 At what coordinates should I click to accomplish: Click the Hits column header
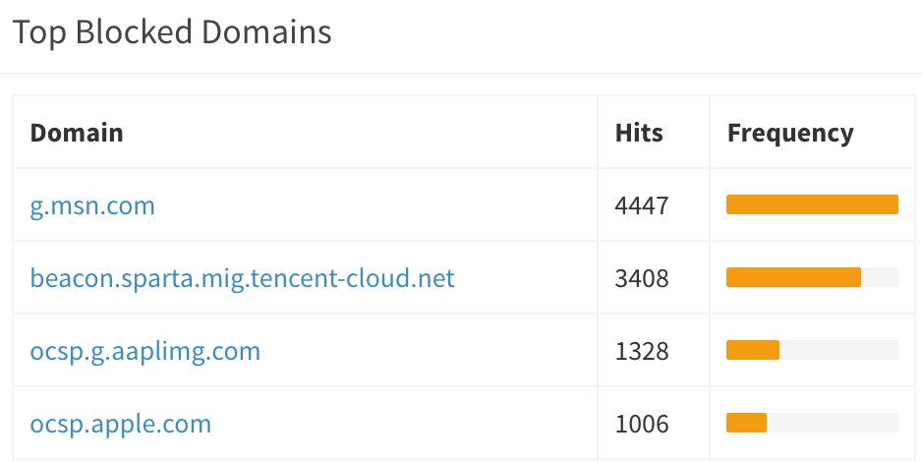pyautogui.click(x=639, y=133)
